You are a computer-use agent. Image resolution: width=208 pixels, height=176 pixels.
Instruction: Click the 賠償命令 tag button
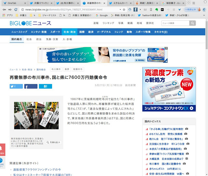(78, 69)
